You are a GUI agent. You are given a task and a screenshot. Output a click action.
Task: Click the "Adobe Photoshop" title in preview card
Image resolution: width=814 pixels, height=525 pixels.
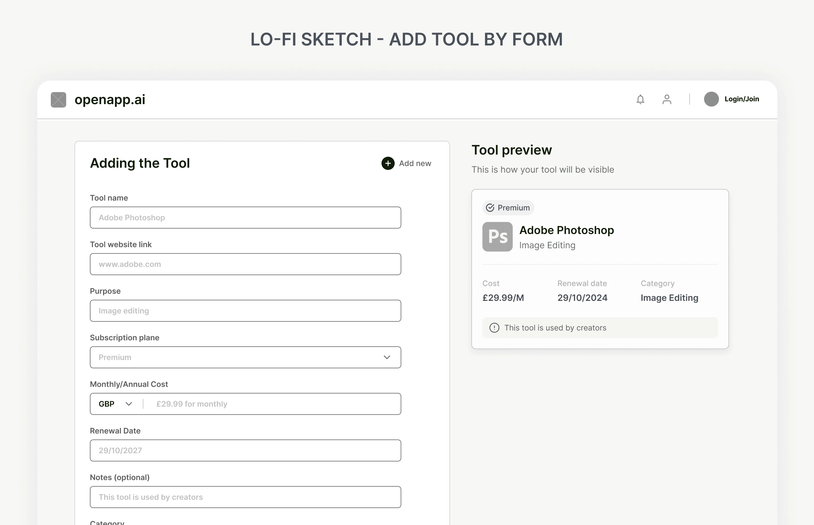[567, 230]
